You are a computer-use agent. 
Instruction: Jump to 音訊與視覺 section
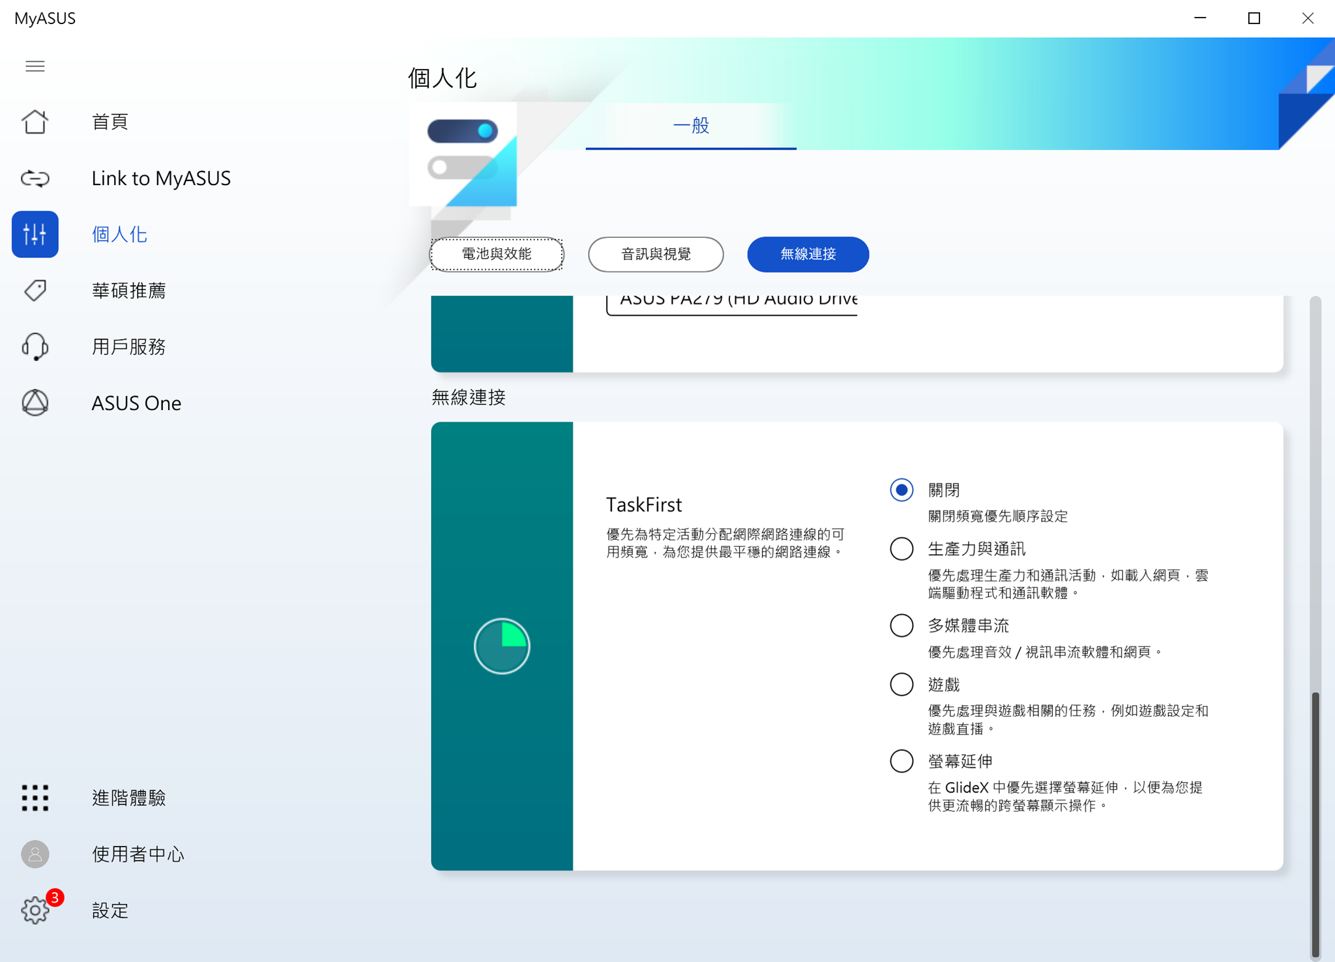pos(655,254)
